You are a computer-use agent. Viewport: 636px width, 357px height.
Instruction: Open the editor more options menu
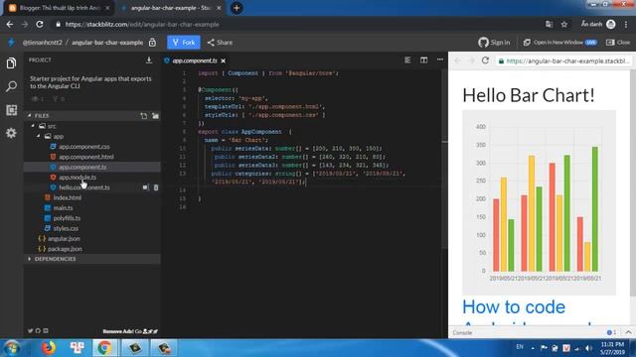click(440, 59)
